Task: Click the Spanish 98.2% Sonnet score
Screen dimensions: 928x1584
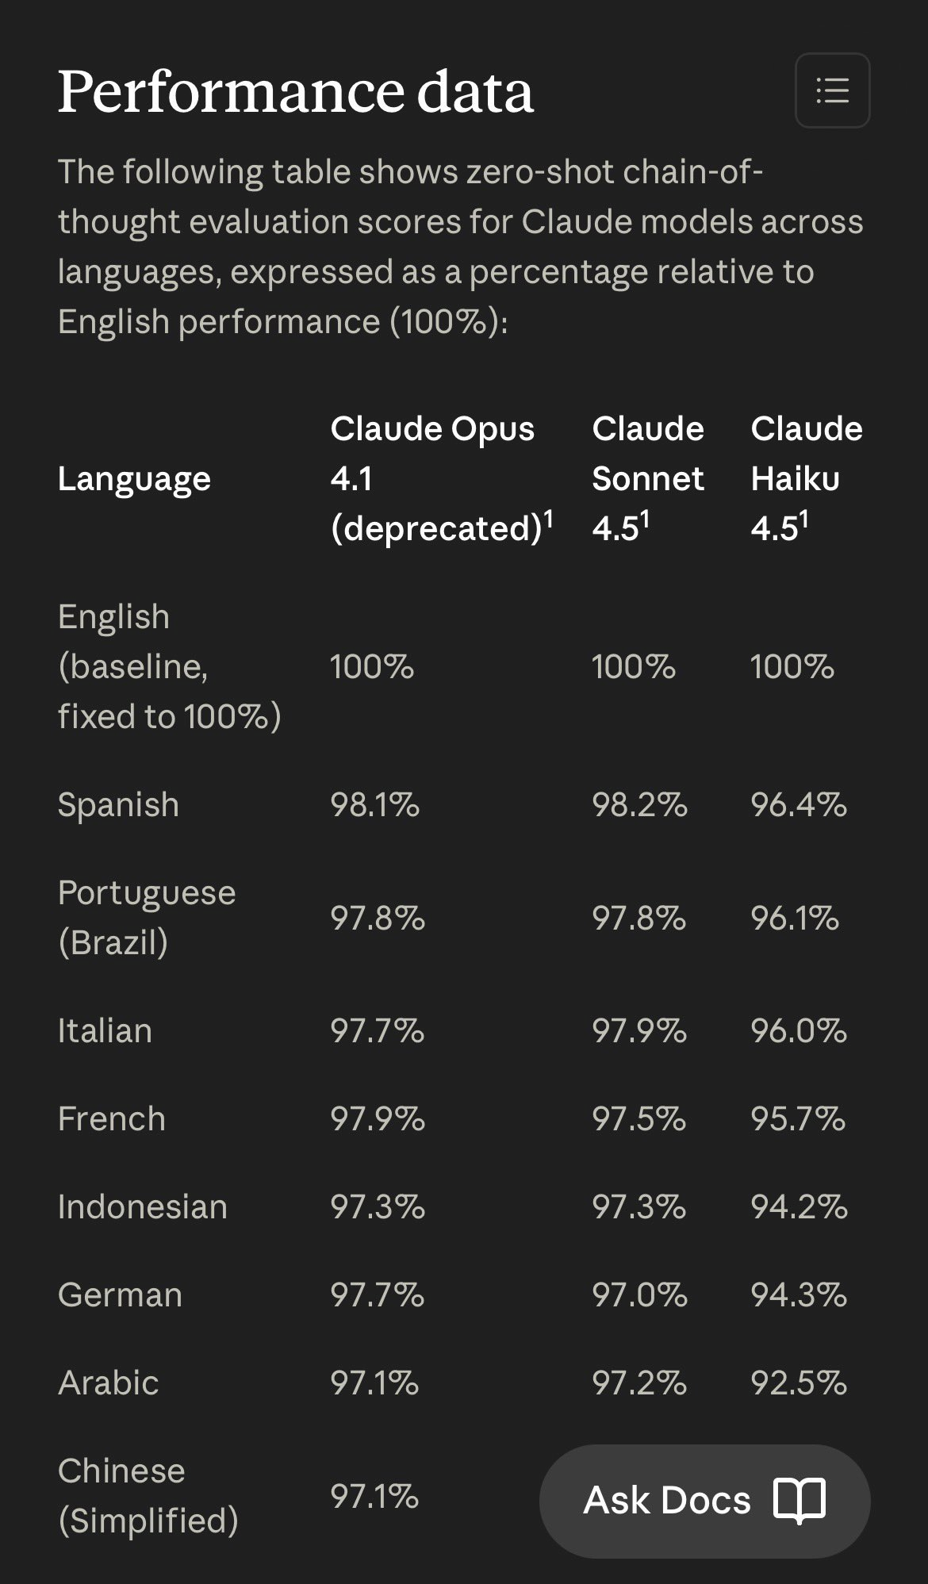Action: (639, 805)
